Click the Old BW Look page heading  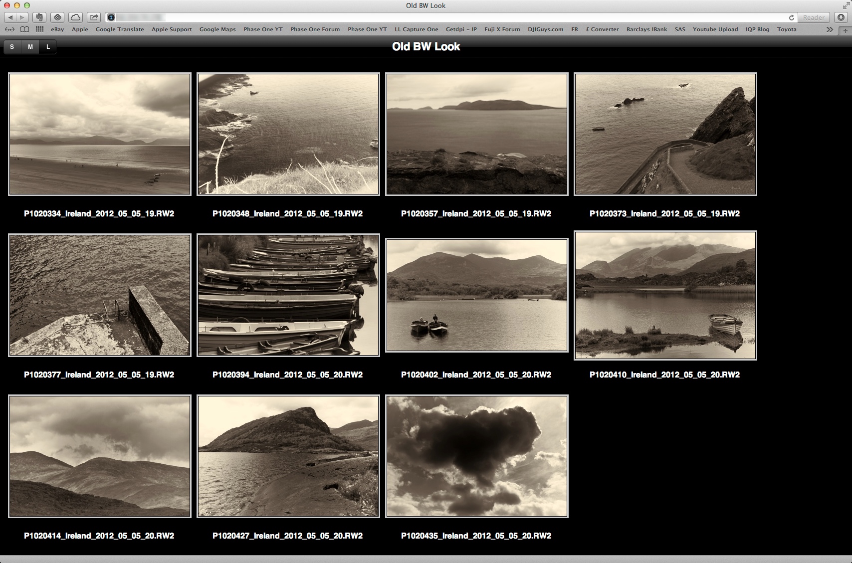click(x=426, y=46)
